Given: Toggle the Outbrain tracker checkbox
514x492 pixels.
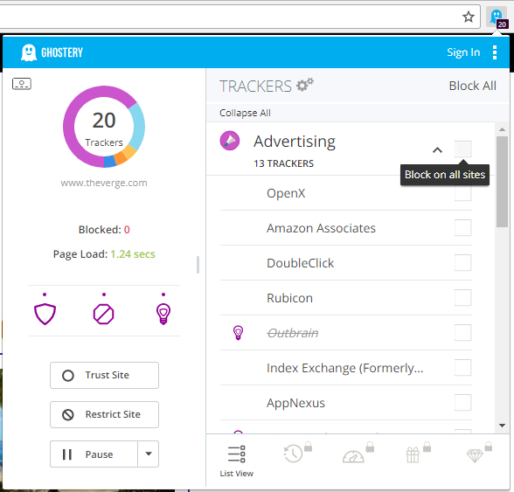Looking at the screenshot, I should [x=462, y=333].
